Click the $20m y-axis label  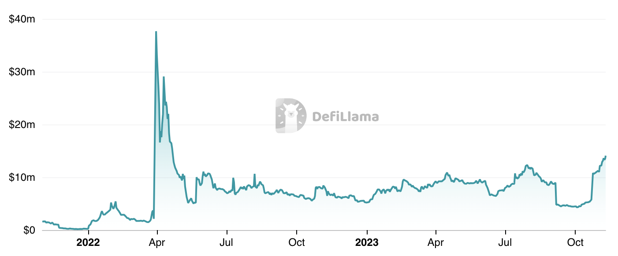click(x=22, y=125)
